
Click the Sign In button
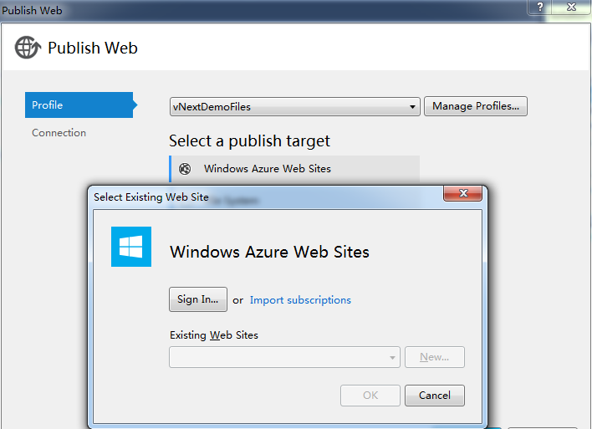(198, 299)
